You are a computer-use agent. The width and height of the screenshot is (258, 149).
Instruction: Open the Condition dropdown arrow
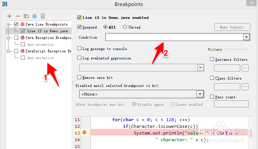click(246, 37)
